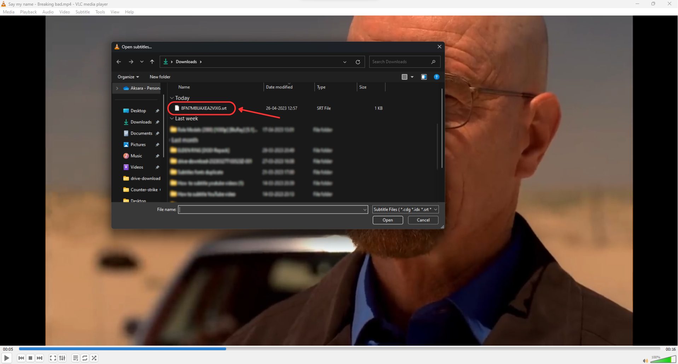The width and height of the screenshot is (678, 364).
Task: Open recent locations dropdown arrow
Action: 142,62
